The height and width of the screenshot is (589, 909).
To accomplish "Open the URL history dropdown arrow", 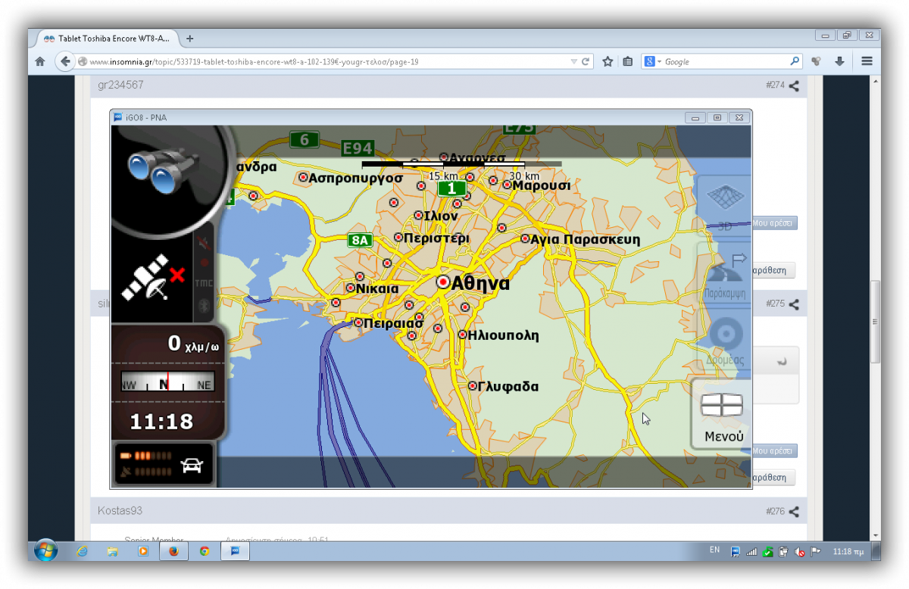I will click(x=573, y=61).
